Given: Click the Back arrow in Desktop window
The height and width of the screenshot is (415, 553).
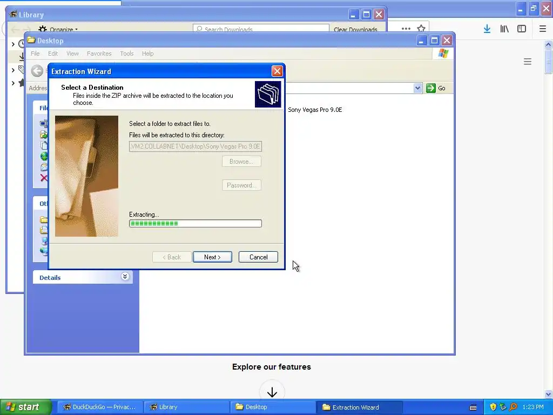Looking at the screenshot, I should (37, 71).
